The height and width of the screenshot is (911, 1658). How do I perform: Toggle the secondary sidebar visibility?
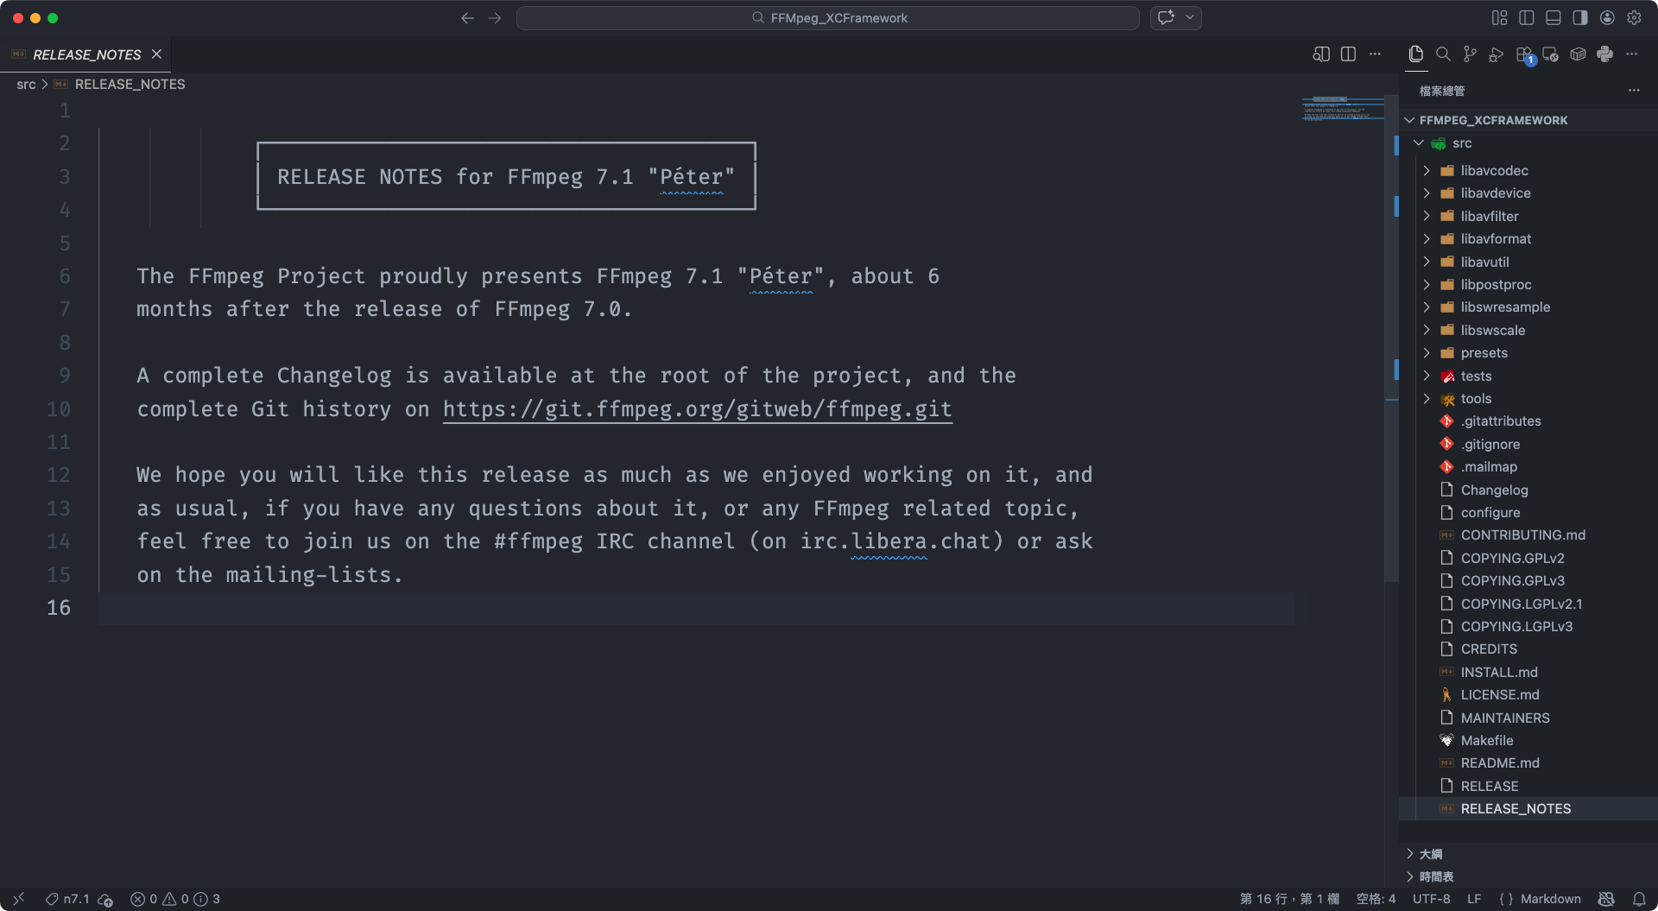(1580, 18)
